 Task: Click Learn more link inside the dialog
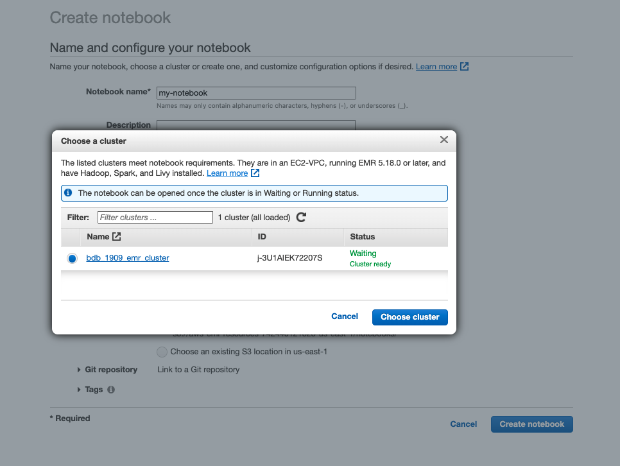[x=227, y=173]
